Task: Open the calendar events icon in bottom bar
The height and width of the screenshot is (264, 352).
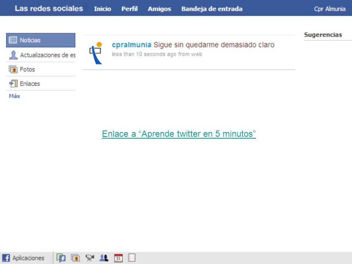Action: pyautogui.click(x=118, y=258)
